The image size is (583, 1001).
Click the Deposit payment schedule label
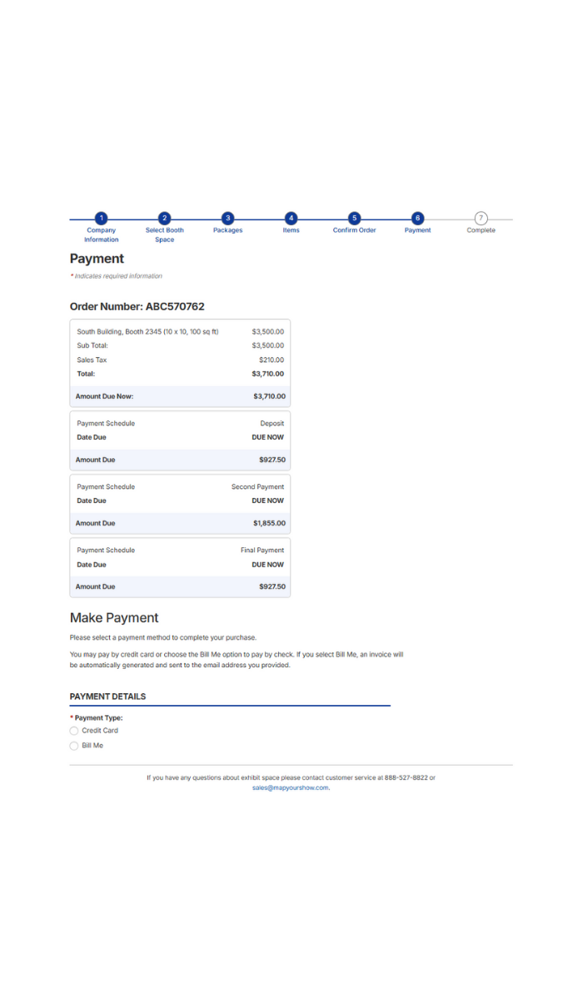coord(272,424)
